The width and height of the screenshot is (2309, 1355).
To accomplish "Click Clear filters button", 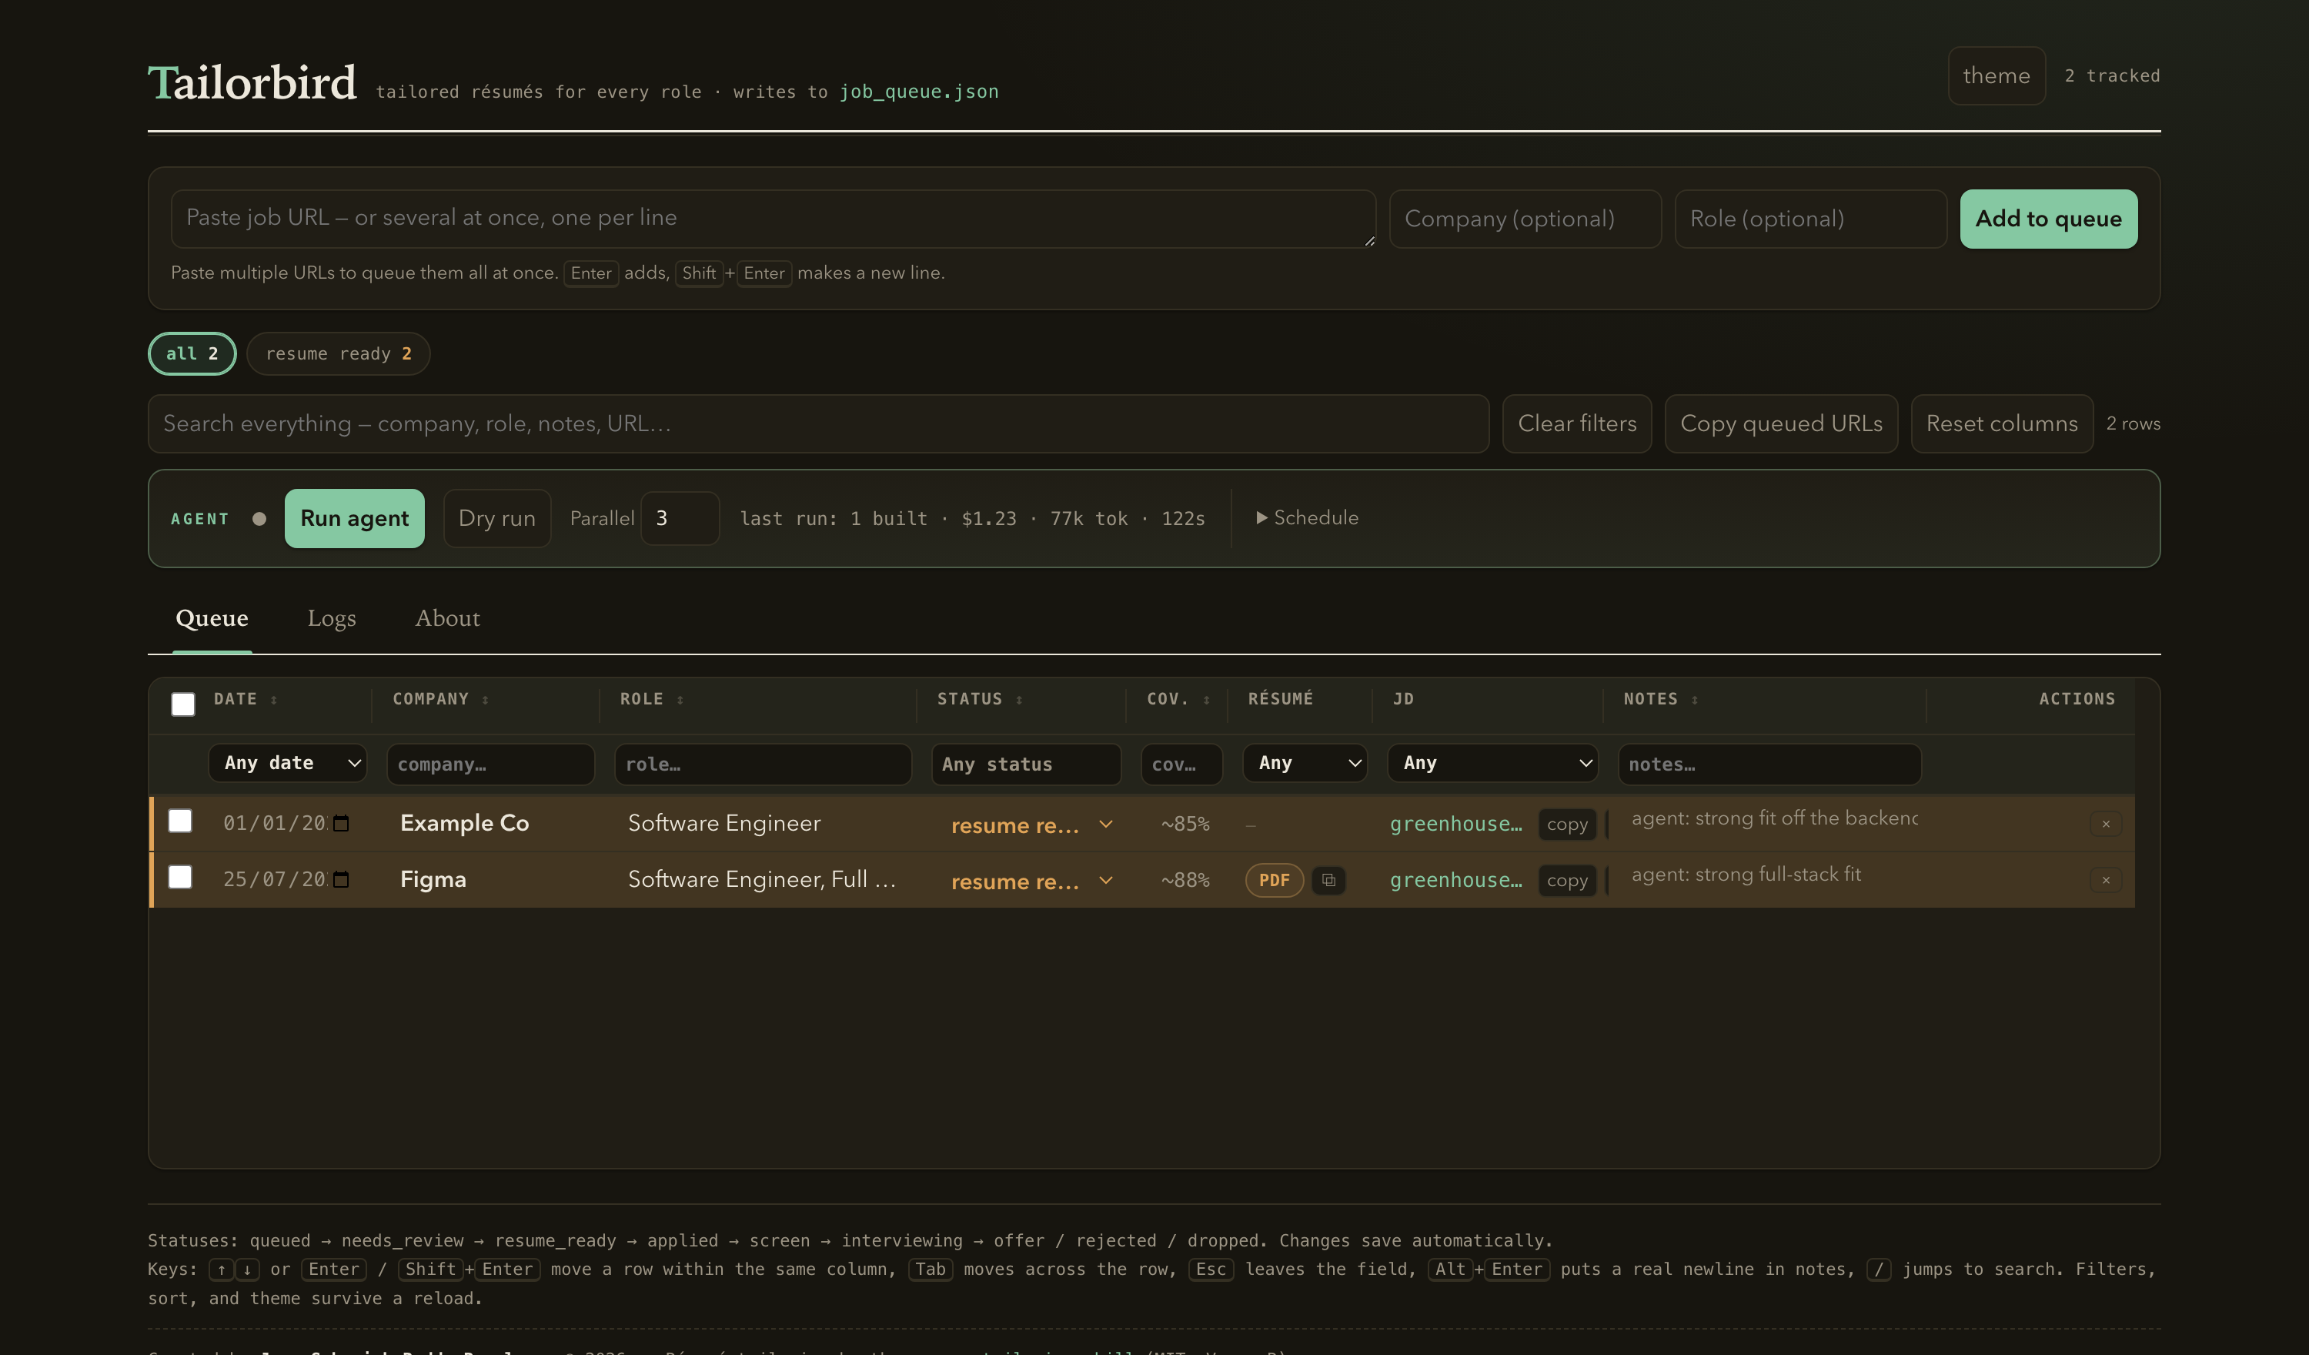I will 1577,423.
